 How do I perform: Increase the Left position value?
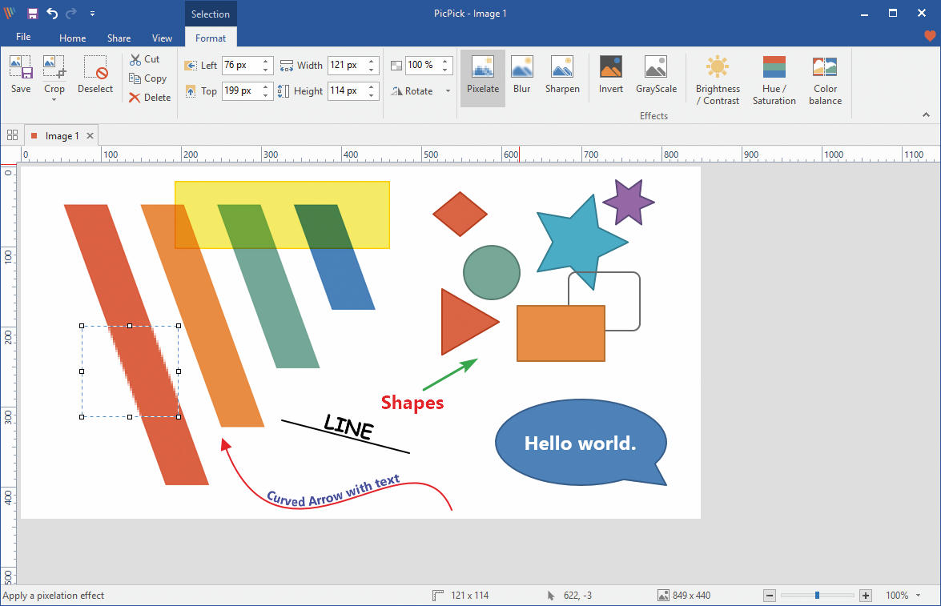click(x=266, y=61)
